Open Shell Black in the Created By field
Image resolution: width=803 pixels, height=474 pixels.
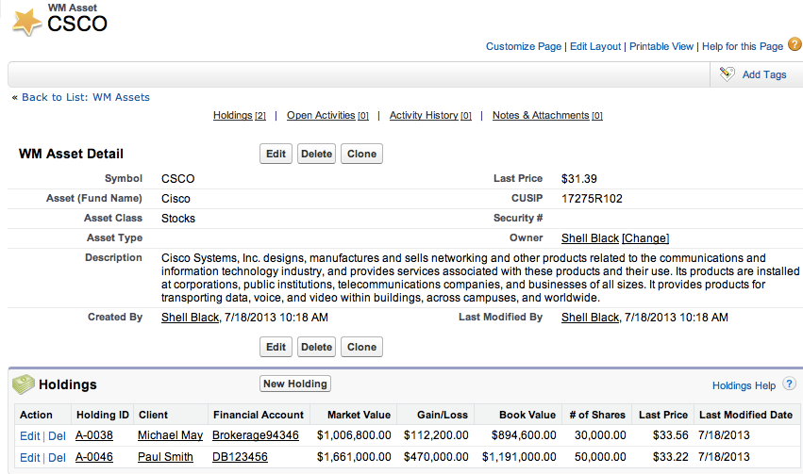point(190,318)
